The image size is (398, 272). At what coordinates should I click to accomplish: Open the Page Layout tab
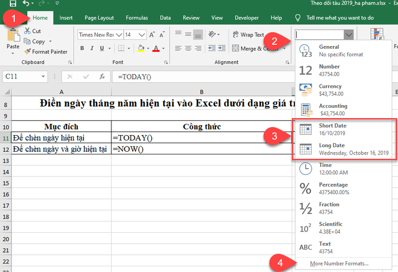[100, 18]
